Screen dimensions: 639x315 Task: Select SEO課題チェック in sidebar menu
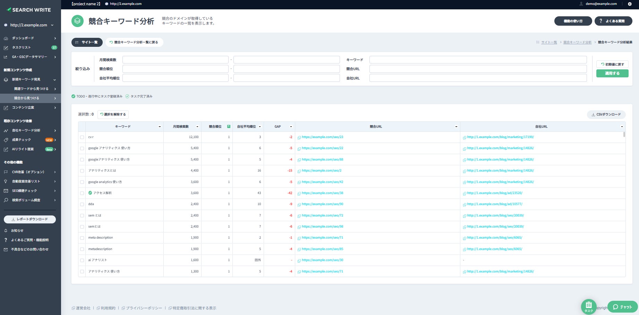click(24, 191)
